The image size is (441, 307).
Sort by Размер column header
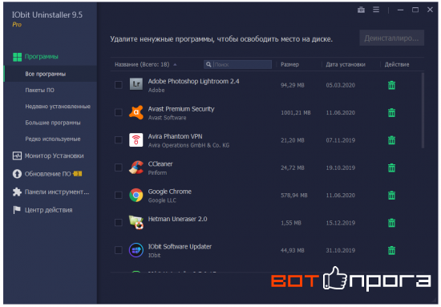pos(289,65)
